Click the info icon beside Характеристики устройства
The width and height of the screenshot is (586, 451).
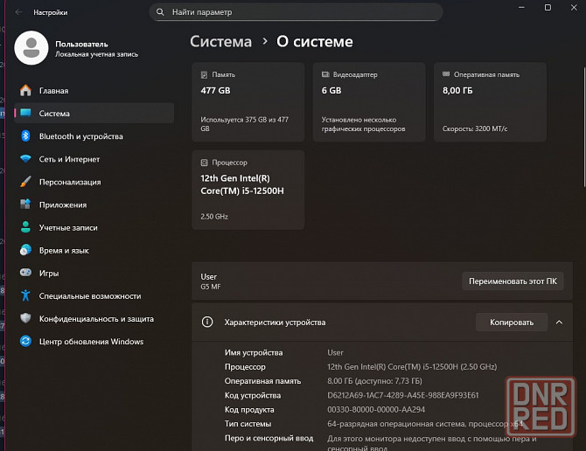click(207, 322)
